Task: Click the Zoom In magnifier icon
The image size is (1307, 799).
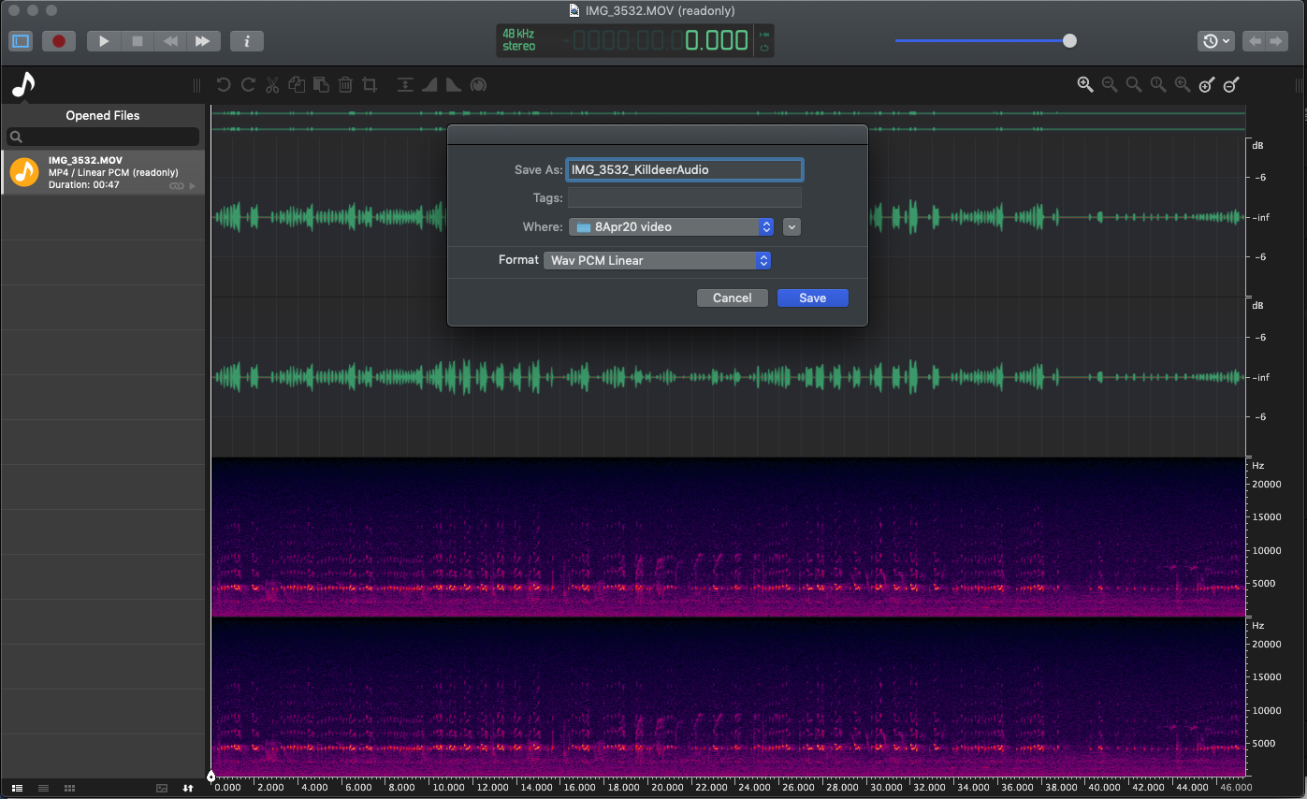Action: click(x=1085, y=85)
